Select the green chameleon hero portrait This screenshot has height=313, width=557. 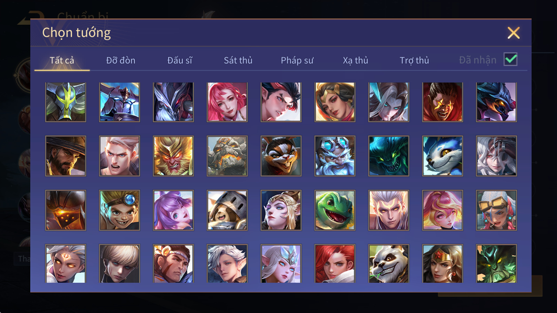tap(335, 210)
